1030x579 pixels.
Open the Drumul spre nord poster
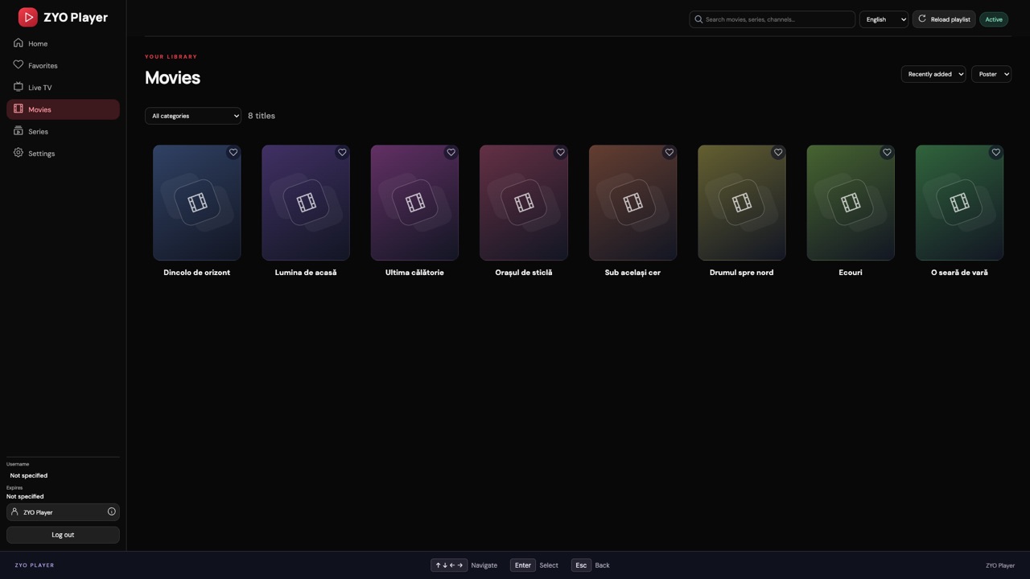[x=742, y=203]
